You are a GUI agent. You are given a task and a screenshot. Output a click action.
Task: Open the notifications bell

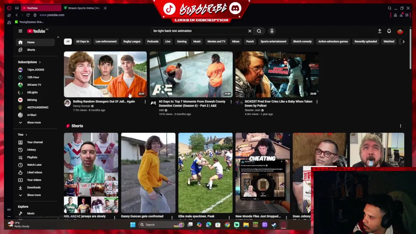(389, 31)
